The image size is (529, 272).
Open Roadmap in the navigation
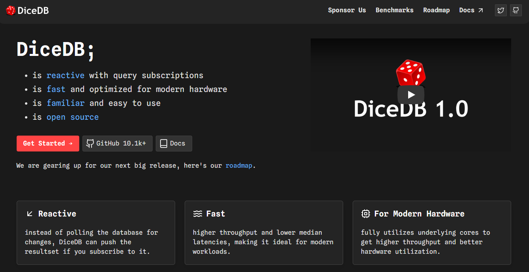pyautogui.click(x=436, y=10)
